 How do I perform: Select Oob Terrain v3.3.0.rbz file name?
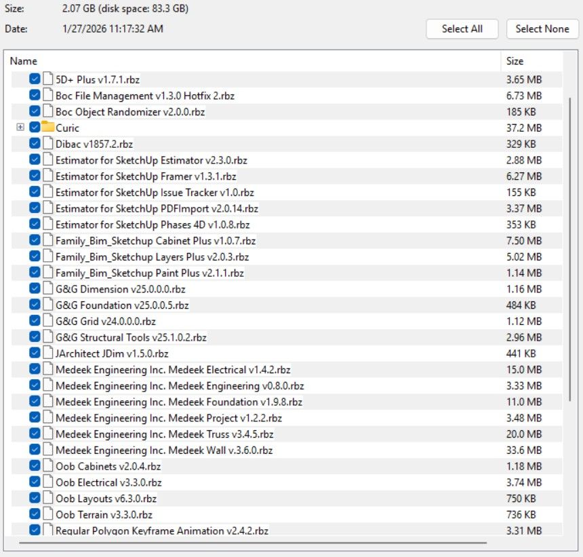[104, 514]
